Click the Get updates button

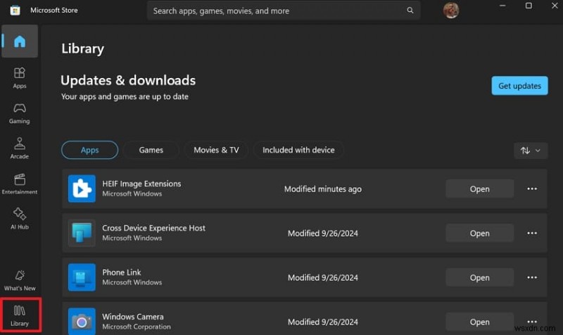click(519, 86)
